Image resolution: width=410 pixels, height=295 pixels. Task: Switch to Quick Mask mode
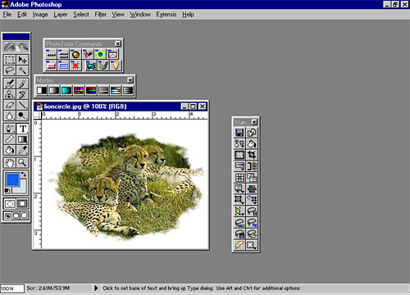point(22,203)
